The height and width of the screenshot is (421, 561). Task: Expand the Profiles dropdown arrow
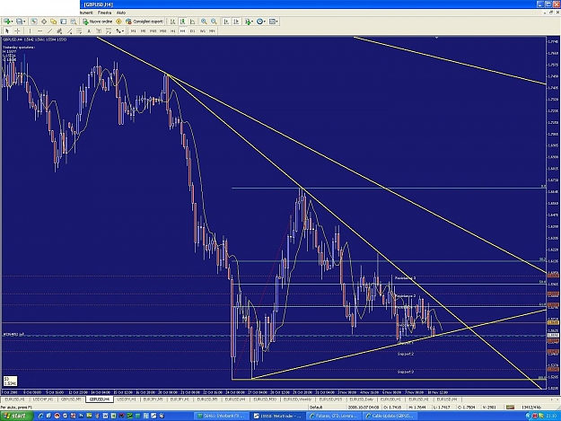tap(24, 22)
